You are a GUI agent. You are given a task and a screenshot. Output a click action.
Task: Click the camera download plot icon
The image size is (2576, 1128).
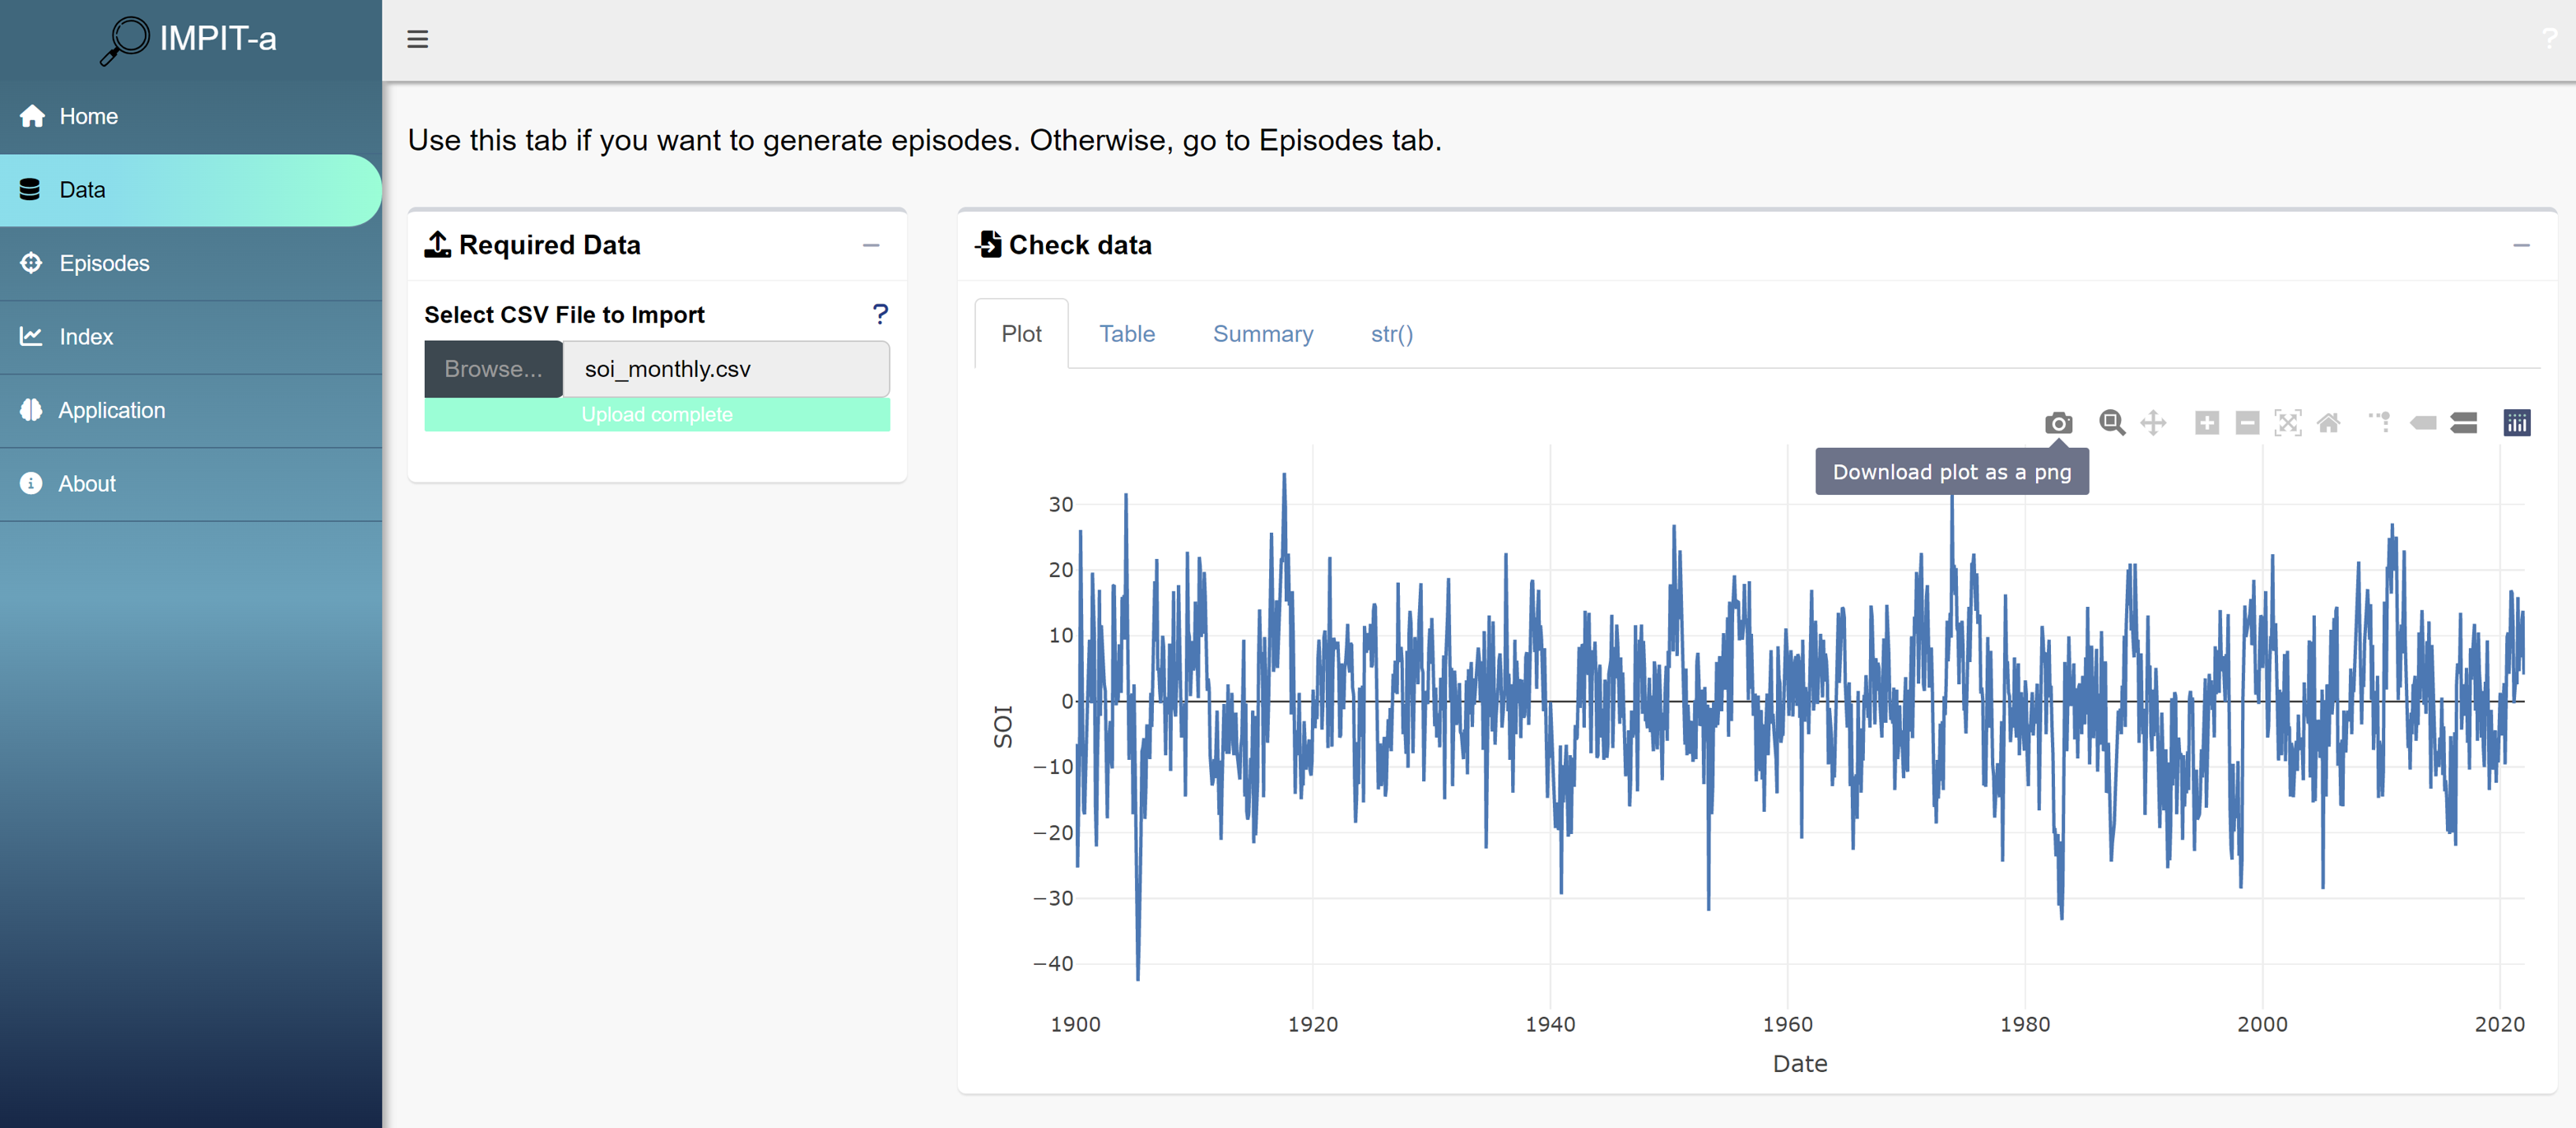pyautogui.click(x=2058, y=423)
